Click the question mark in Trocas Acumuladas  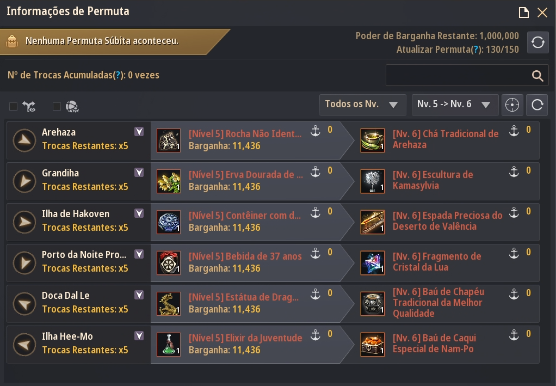pos(117,75)
